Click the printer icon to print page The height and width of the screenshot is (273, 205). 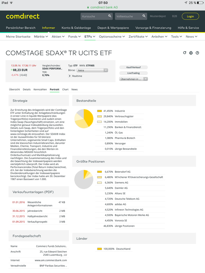click(191, 53)
